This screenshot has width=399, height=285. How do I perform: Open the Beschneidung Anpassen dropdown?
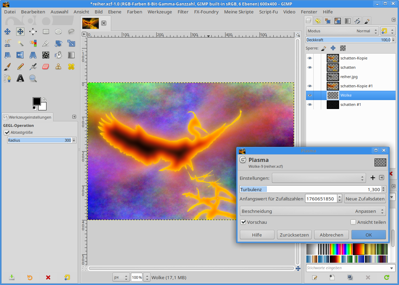pyautogui.click(x=312, y=211)
